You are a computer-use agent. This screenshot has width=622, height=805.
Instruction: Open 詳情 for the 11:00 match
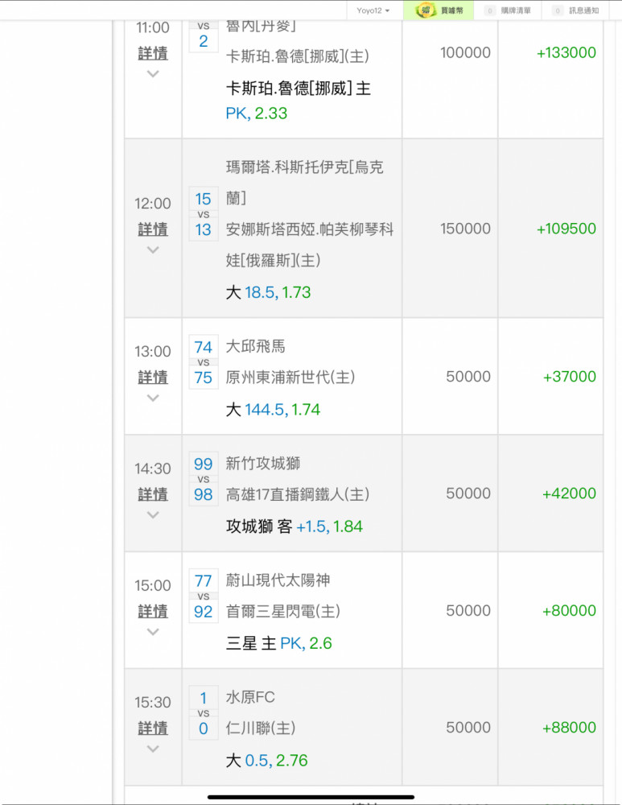[x=153, y=54]
